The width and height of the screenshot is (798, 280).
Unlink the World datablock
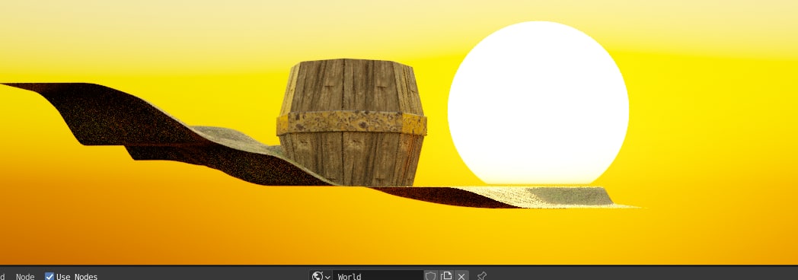click(x=461, y=276)
